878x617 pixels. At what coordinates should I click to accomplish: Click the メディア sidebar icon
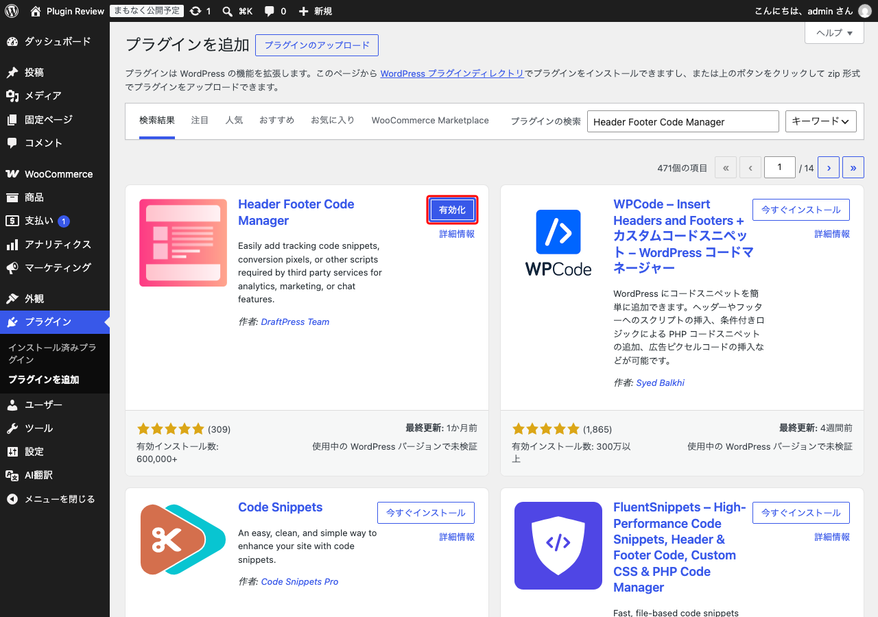(x=12, y=96)
